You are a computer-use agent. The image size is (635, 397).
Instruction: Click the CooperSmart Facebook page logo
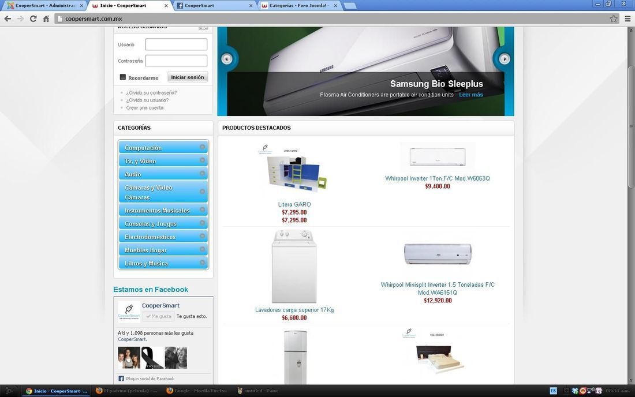129,311
